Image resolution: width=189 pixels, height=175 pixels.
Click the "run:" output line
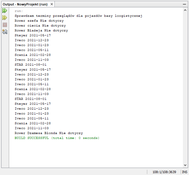(x=19, y=11)
